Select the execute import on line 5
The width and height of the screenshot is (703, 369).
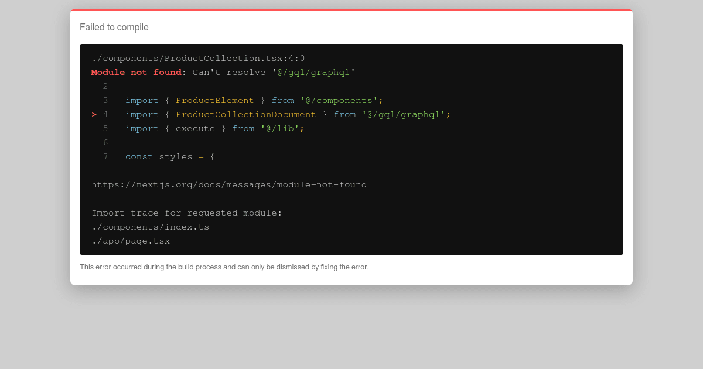195,128
